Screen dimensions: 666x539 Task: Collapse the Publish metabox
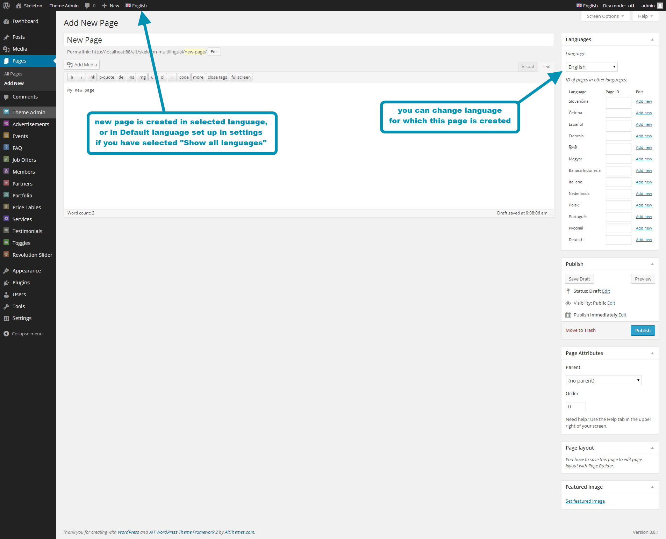point(652,264)
